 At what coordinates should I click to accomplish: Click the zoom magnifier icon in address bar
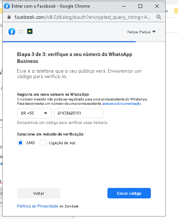[159, 17]
